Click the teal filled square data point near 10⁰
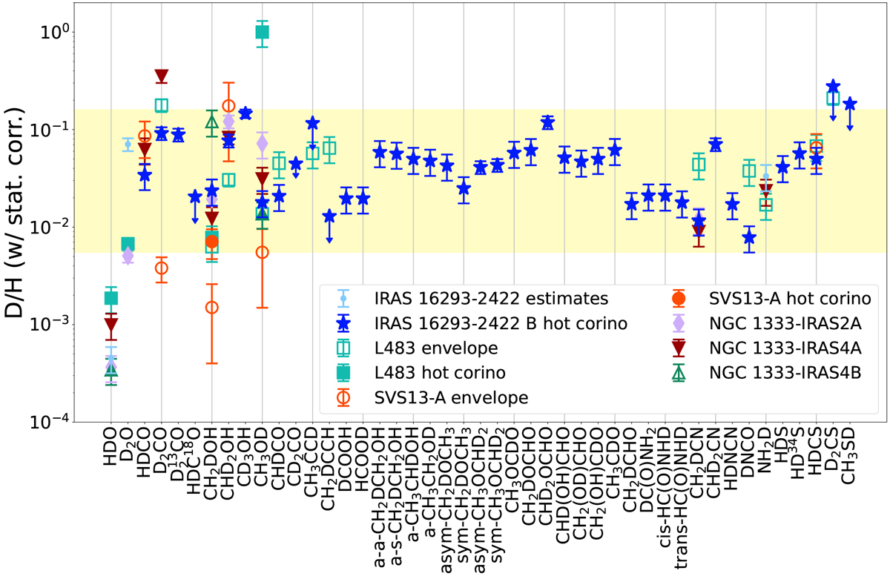 [262, 32]
